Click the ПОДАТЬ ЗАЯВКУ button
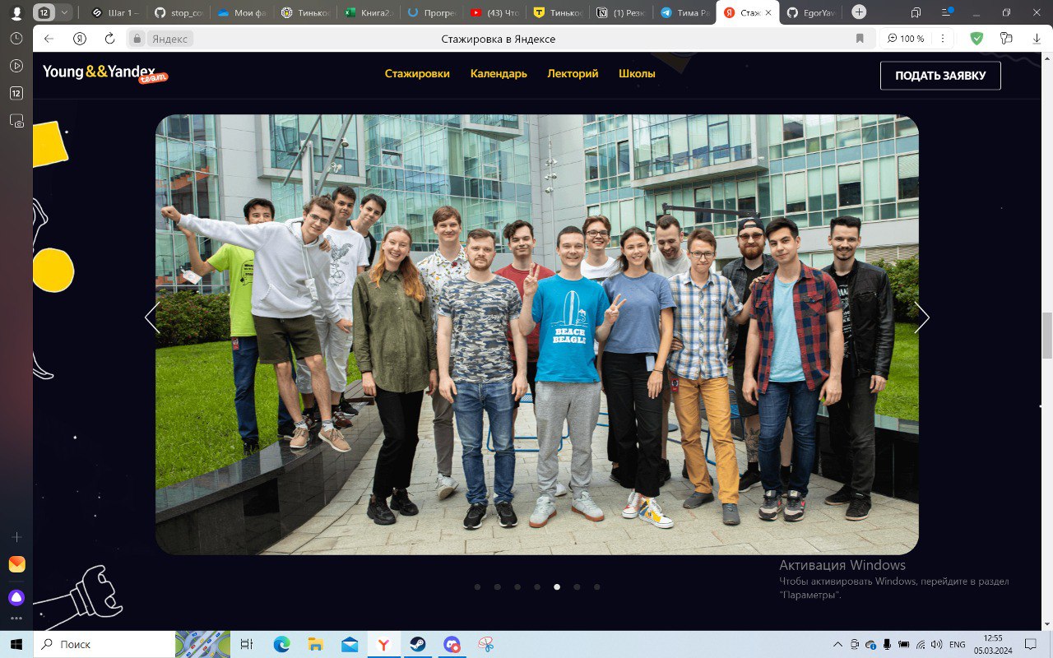The width and height of the screenshot is (1053, 658). (x=940, y=76)
